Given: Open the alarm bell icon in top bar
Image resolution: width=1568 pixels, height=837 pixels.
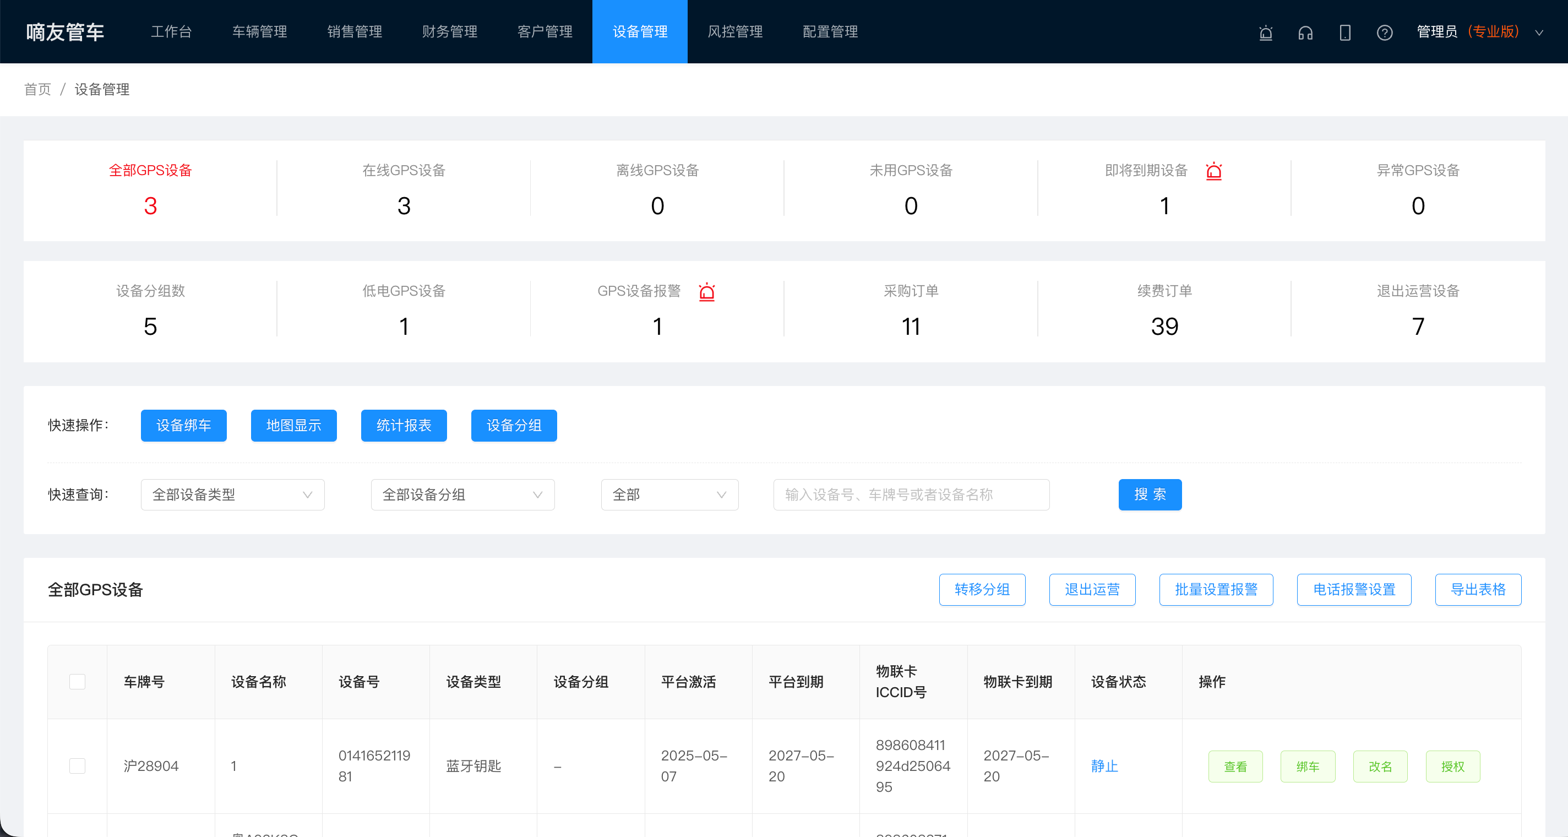Looking at the screenshot, I should pos(1266,32).
